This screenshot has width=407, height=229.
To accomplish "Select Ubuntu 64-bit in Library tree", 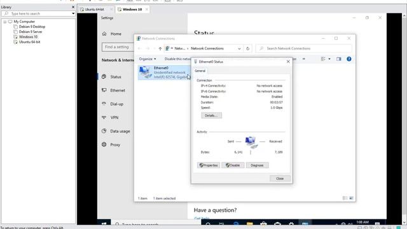I will pos(29,42).
